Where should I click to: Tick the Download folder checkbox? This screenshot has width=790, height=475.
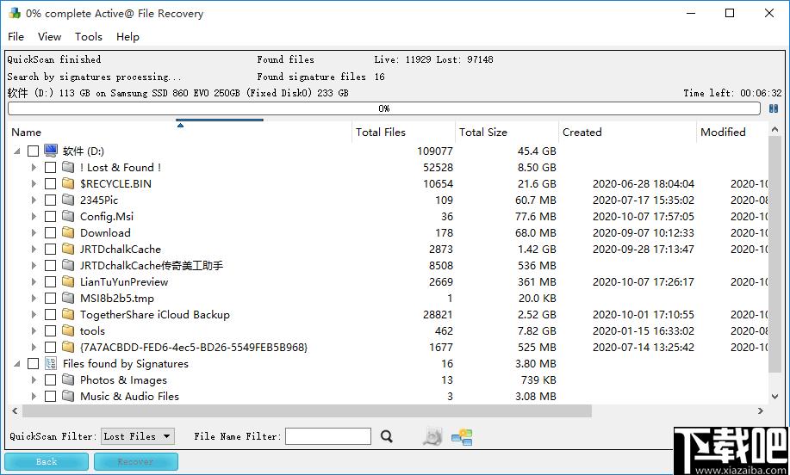tap(50, 233)
